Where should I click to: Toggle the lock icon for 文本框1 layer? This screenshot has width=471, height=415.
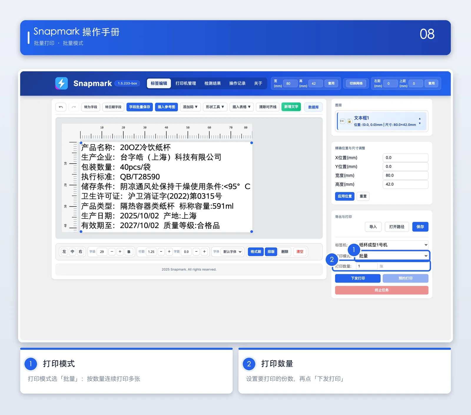(349, 121)
